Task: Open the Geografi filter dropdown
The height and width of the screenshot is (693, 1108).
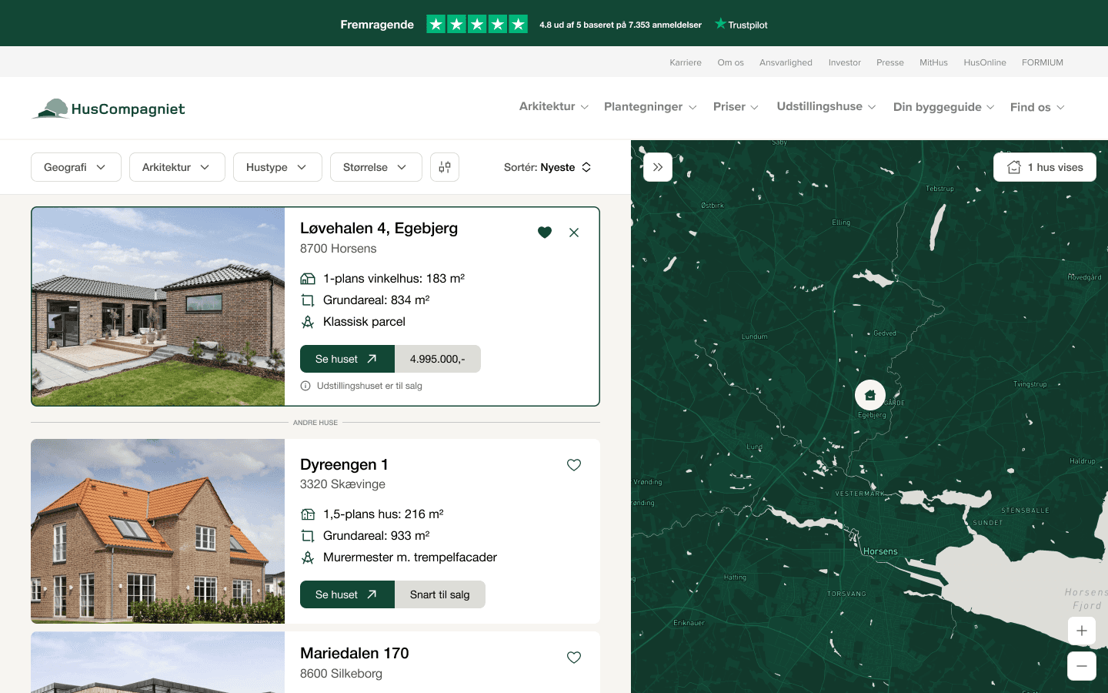Action: (x=76, y=167)
